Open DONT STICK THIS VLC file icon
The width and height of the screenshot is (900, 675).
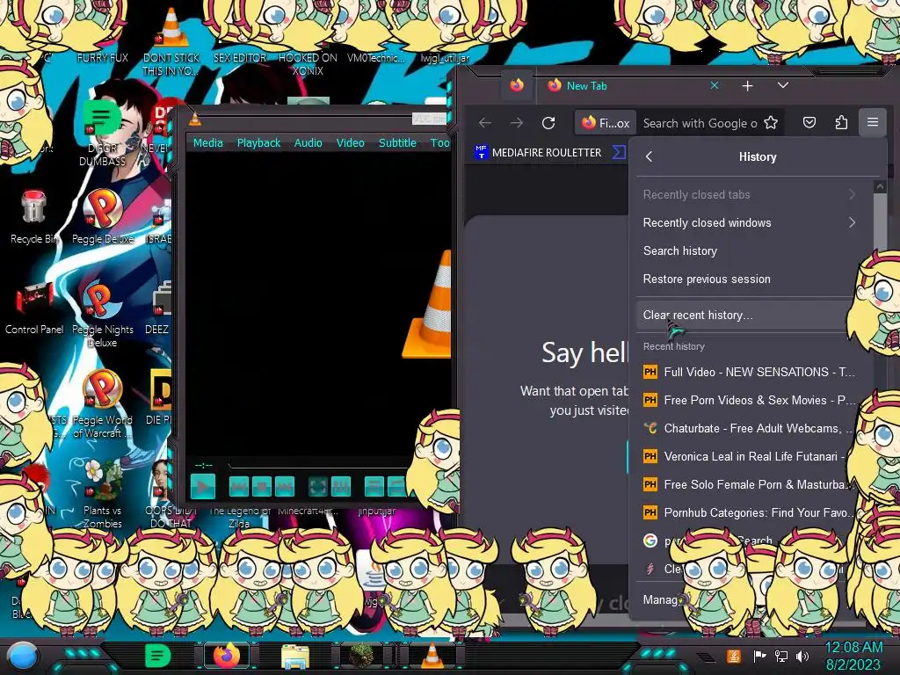(171, 41)
